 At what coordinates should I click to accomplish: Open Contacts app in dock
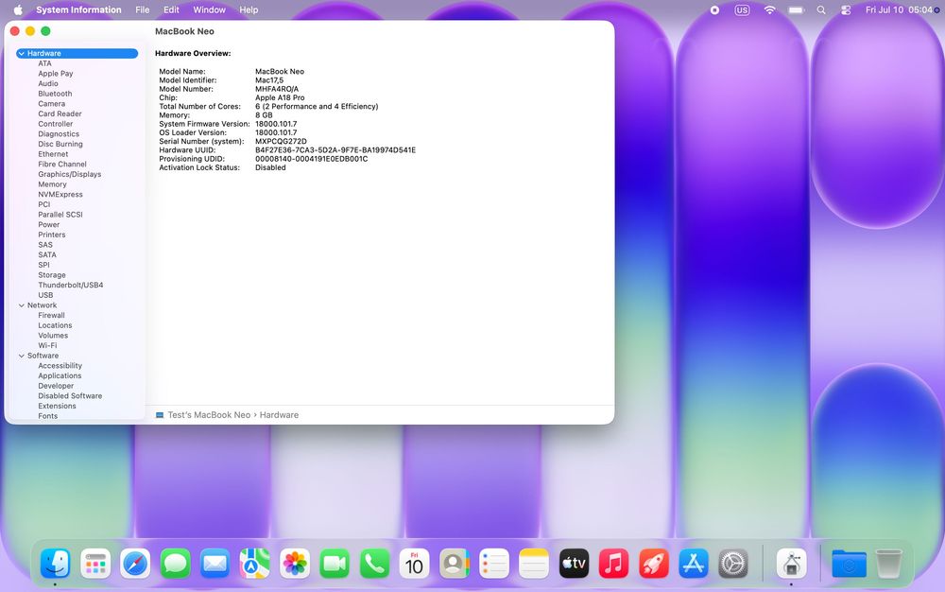click(455, 564)
